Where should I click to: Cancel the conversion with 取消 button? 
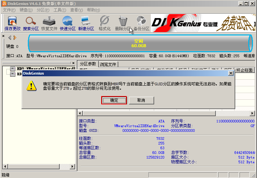[141, 100]
